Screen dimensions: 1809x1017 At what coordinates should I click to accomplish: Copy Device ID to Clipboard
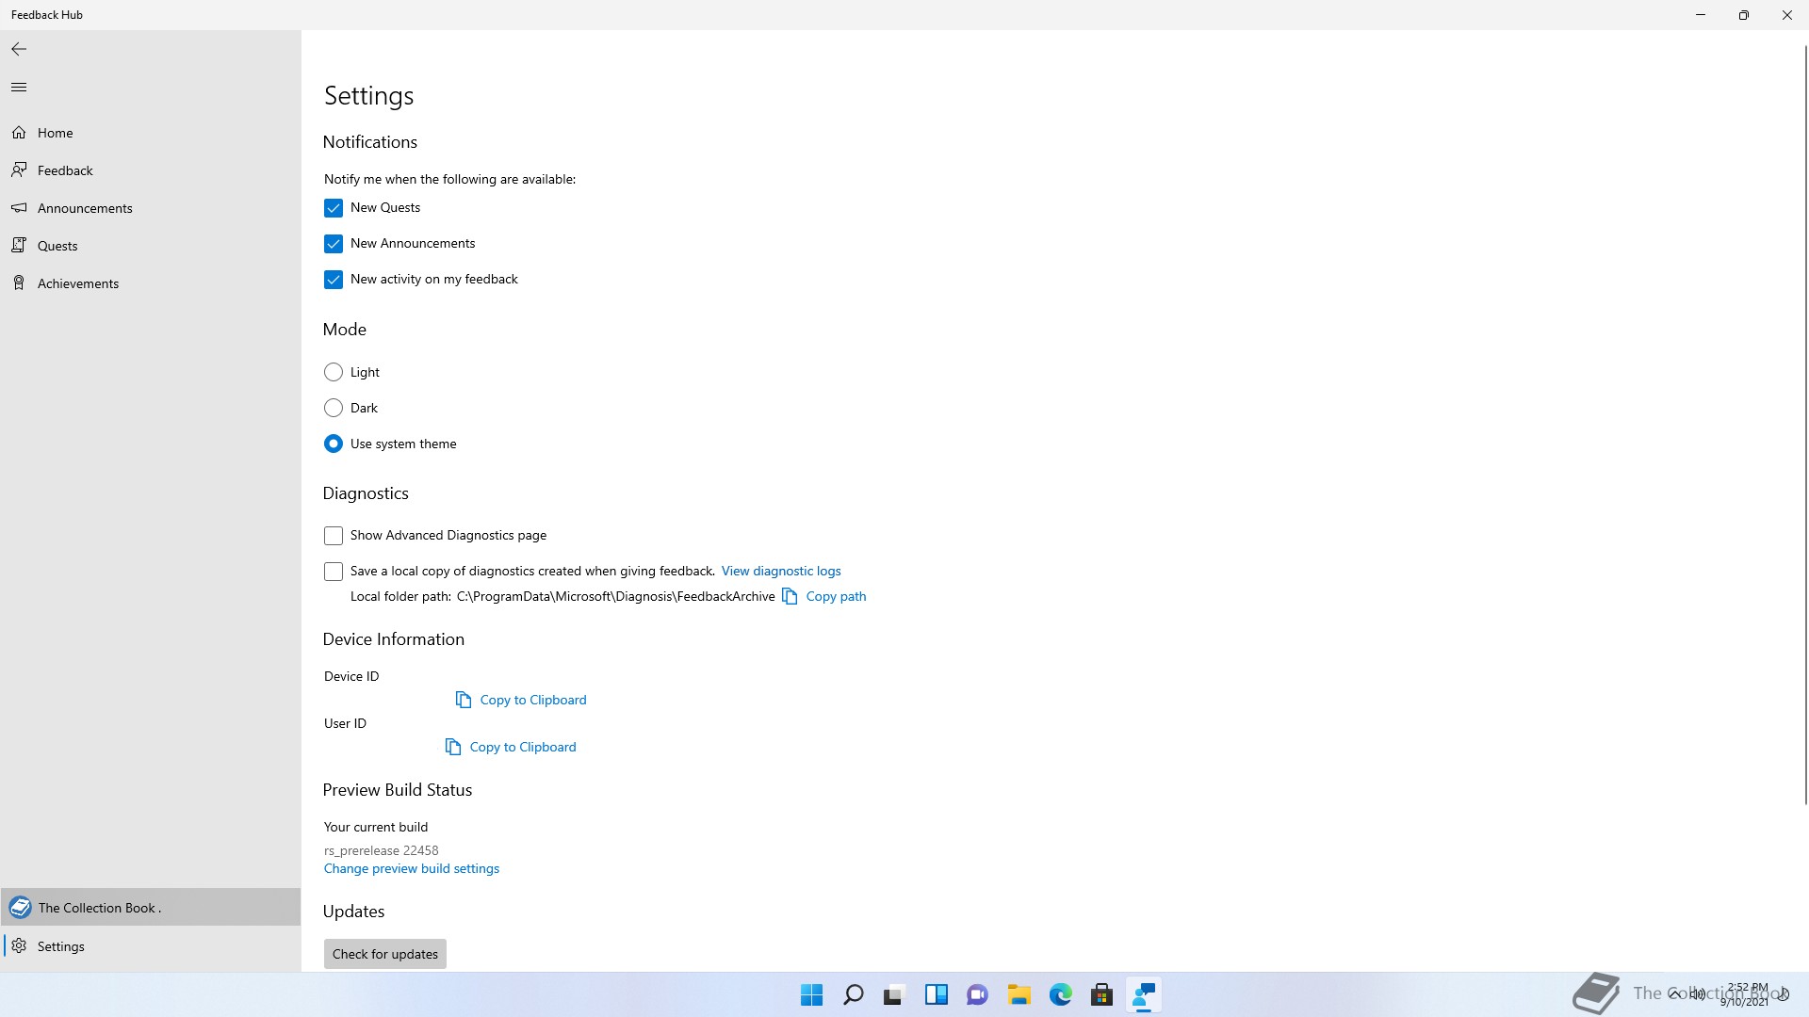pyautogui.click(x=533, y=700)
